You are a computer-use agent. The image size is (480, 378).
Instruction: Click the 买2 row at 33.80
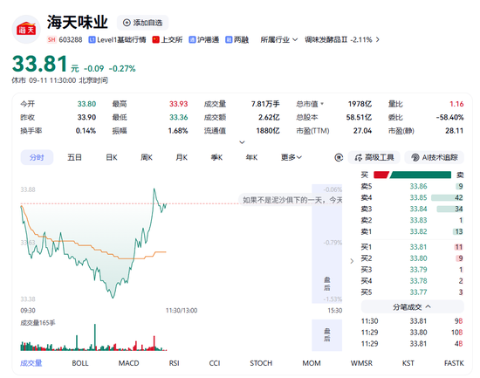(412, 258)
